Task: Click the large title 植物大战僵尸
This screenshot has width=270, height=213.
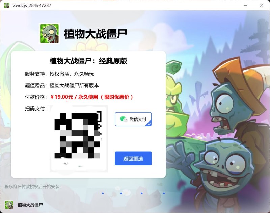Action: click(96, 34)
